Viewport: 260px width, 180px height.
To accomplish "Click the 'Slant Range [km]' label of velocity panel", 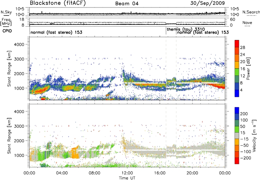I will click(x=9, y=136).
